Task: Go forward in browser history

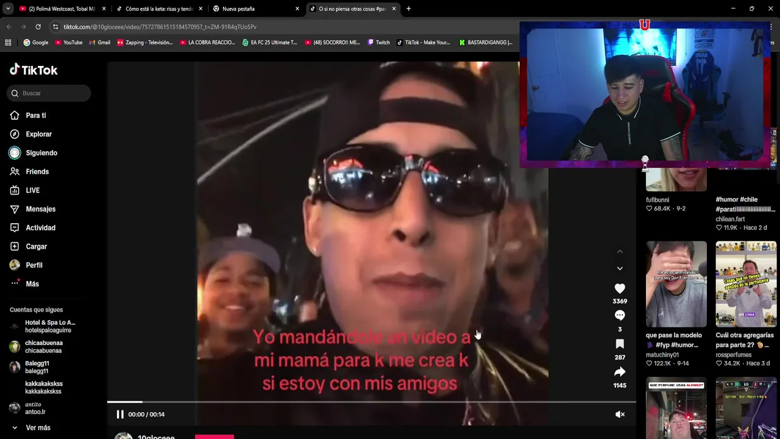Action: [x=23, y=27]
